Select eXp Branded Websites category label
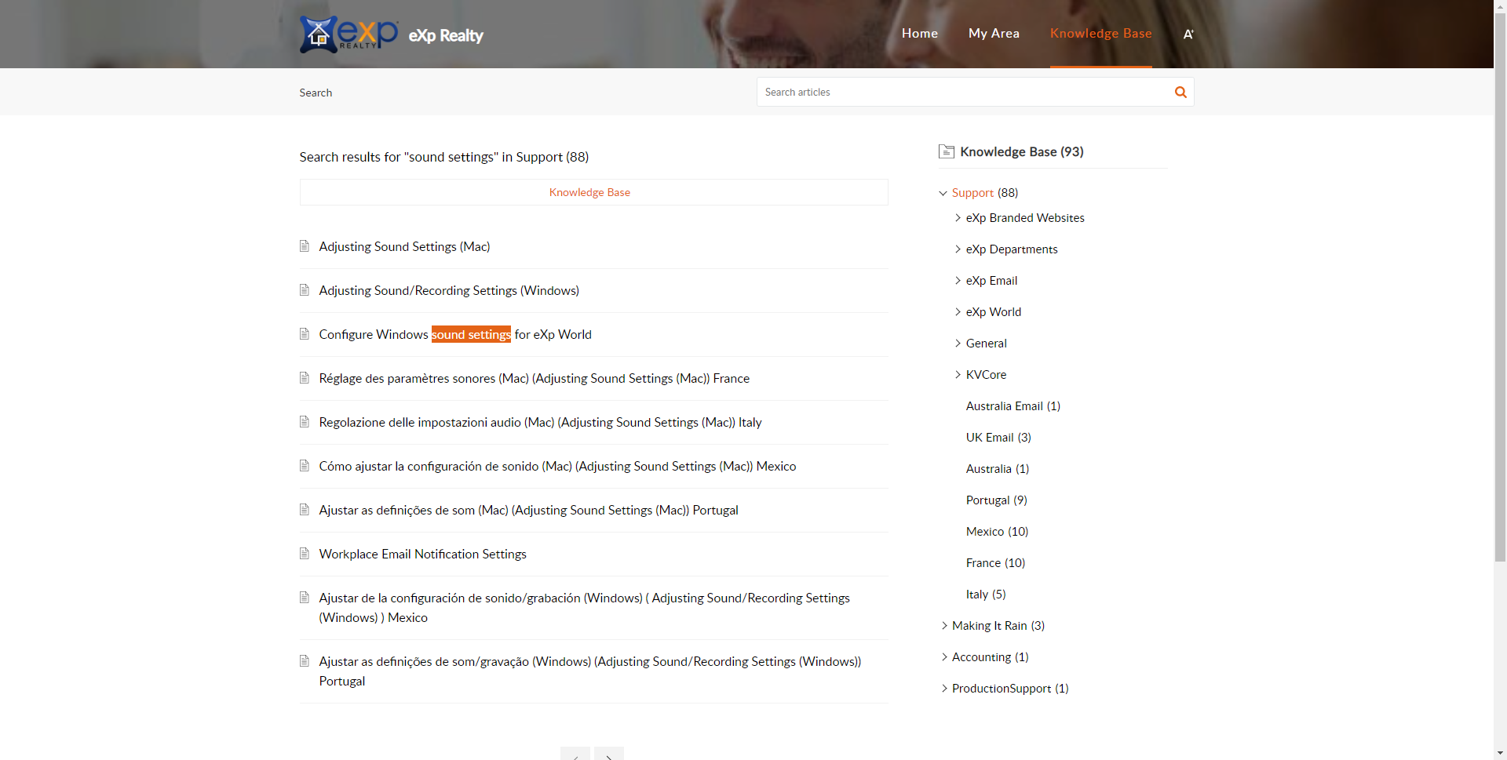Screen dimensions: 1507x760 [x=1024, y=218]
